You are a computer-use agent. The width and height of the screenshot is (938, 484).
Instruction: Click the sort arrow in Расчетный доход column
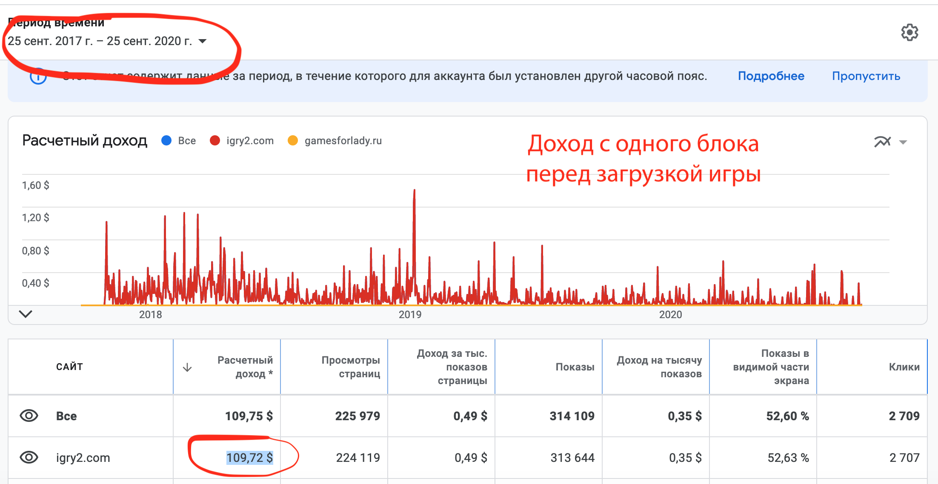pos(187,367)
